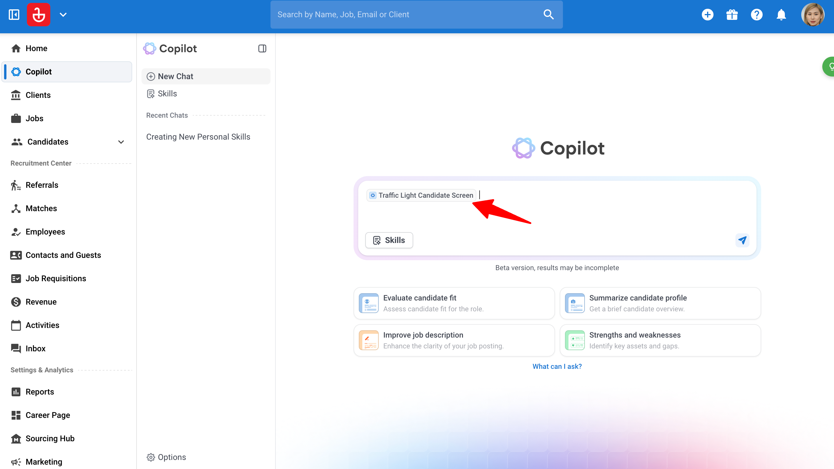Expand the Candidates chevron
Viewport: 834px width, 469px height.
click(x=121, y=142)
